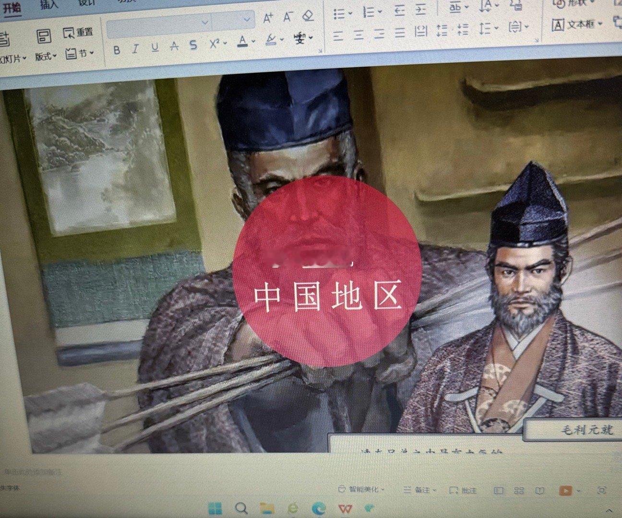Fit slide to window icon
Screen dimensions: 622x518
tap(601, 490)
